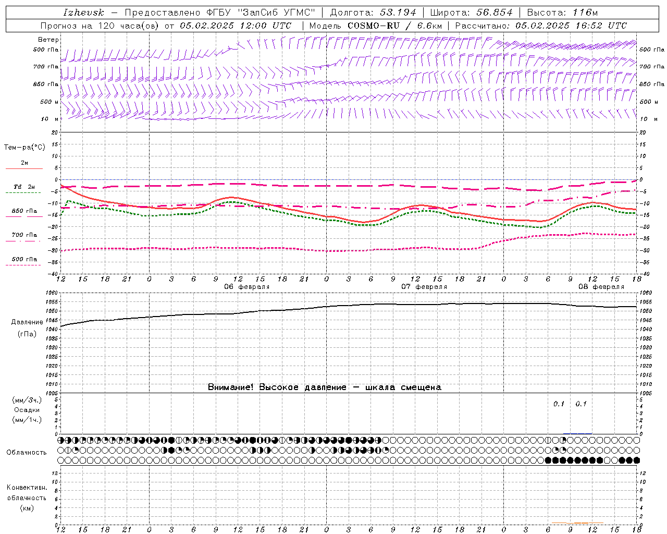Image resolution: width=667 pixels, height=534 pixels.
Task: Click the station name "Izhevsk" in the header
Action: coord(83,13)
